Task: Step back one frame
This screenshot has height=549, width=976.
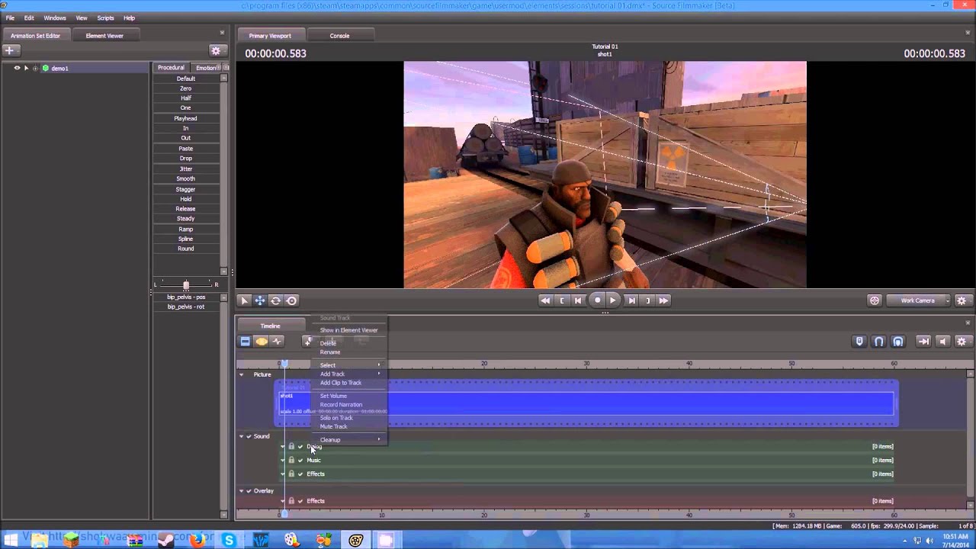Action: (578, 300)
